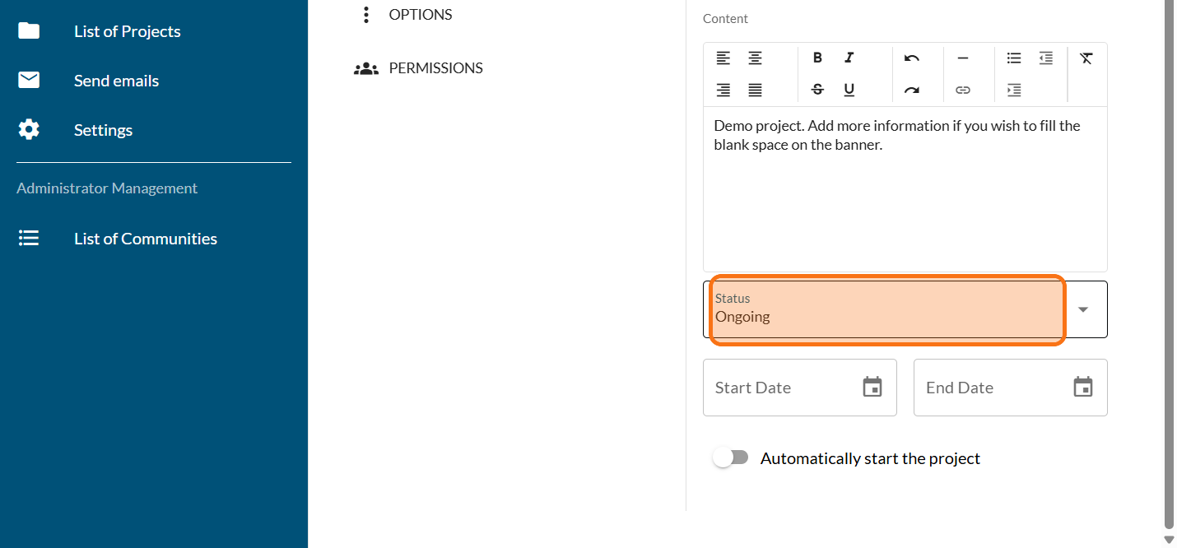
Task: Undo the last edit
Action: [x=911, y=58]
